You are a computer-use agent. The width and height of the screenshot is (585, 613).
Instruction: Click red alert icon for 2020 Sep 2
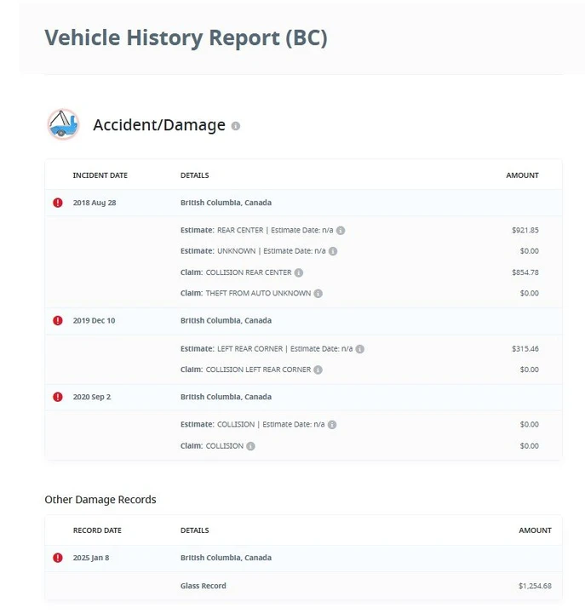58,397
